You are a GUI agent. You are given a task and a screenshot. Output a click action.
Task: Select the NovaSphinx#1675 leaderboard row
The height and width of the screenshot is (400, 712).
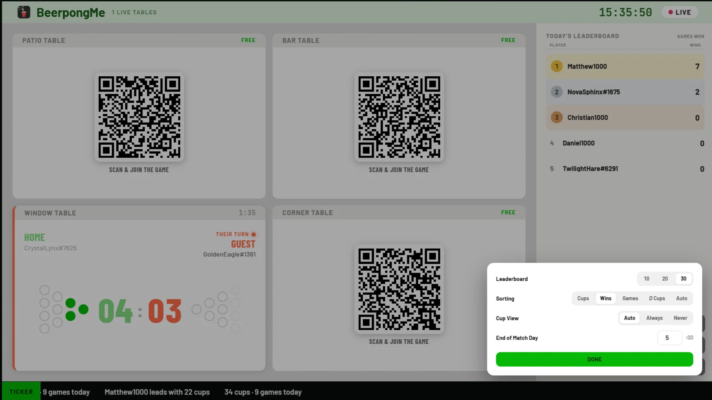(625, 92)
